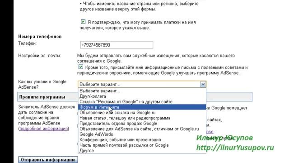Select 'Google AdWords' option
Viewport: 289px width, 163px height.
(142, 134)
